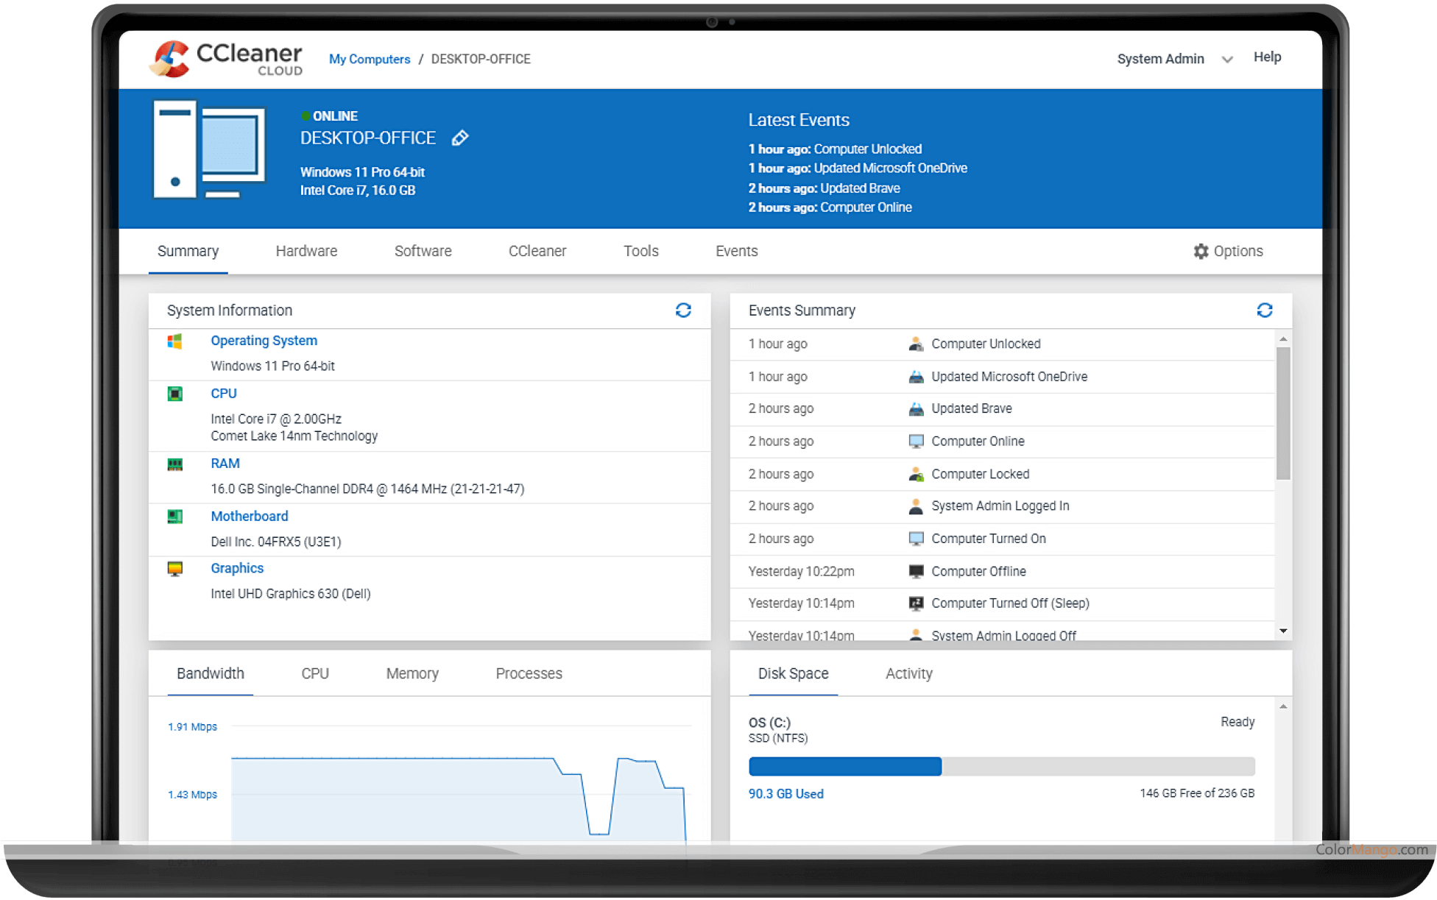Refresh the System Information panel
Image resolution: width=1437 pixels, height=900 pixels.
[x=683, y=311]
